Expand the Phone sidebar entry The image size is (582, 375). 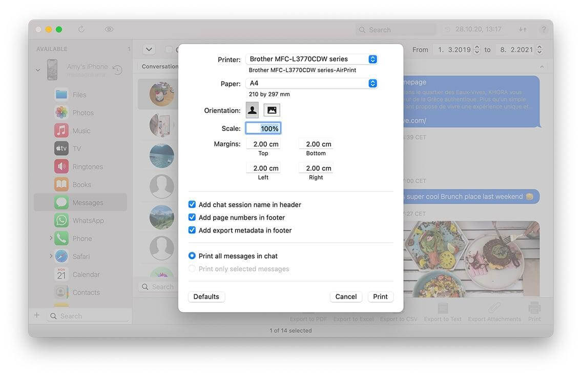50,238
